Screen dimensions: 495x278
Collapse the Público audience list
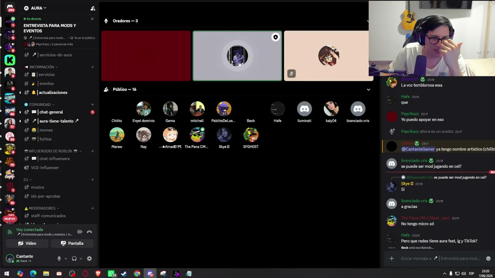coord(368,90)
